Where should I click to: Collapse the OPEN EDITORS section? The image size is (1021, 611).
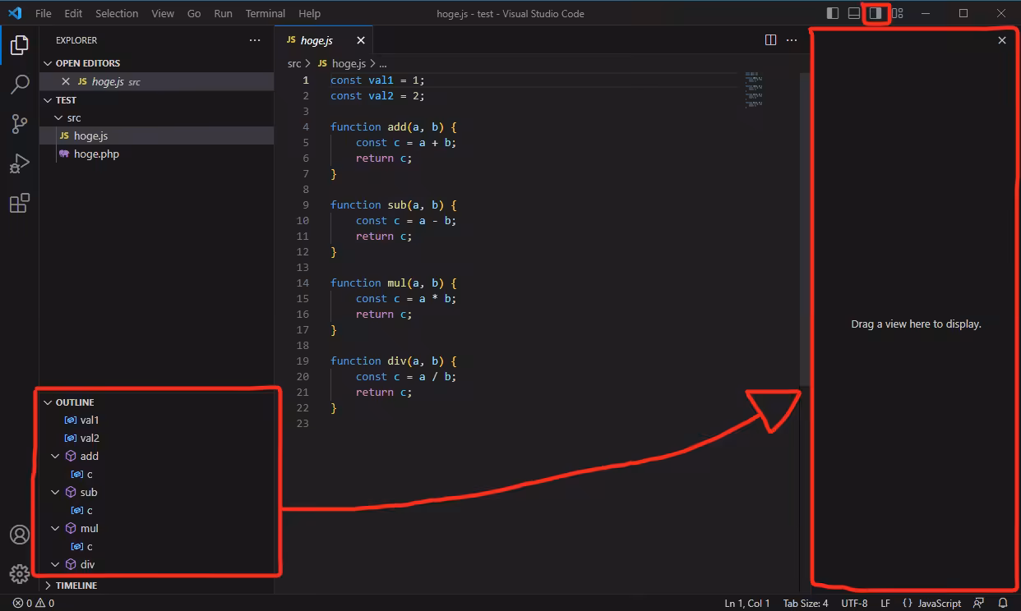coord(48,63)
